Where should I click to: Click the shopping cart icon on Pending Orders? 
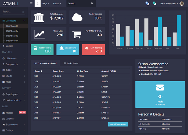(x=77, y=34)
